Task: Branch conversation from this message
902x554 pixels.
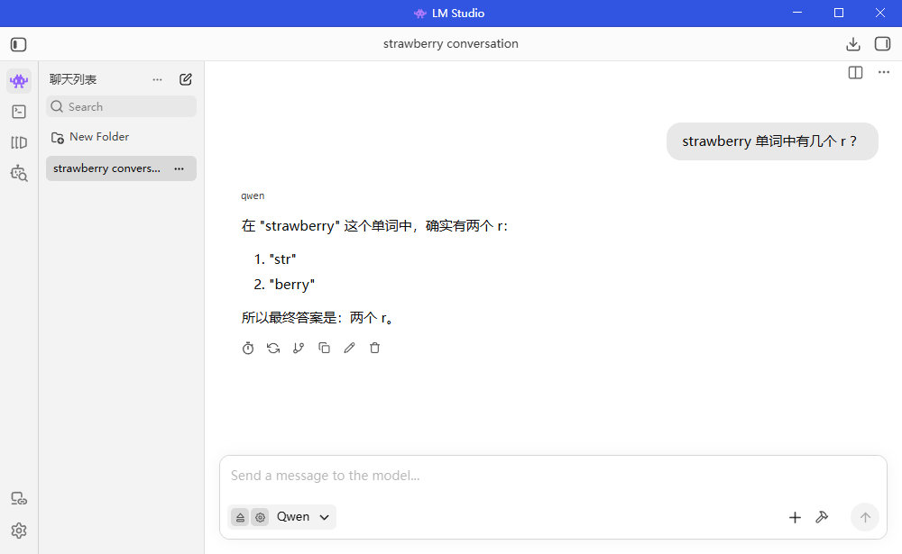Action: [299, 349]
